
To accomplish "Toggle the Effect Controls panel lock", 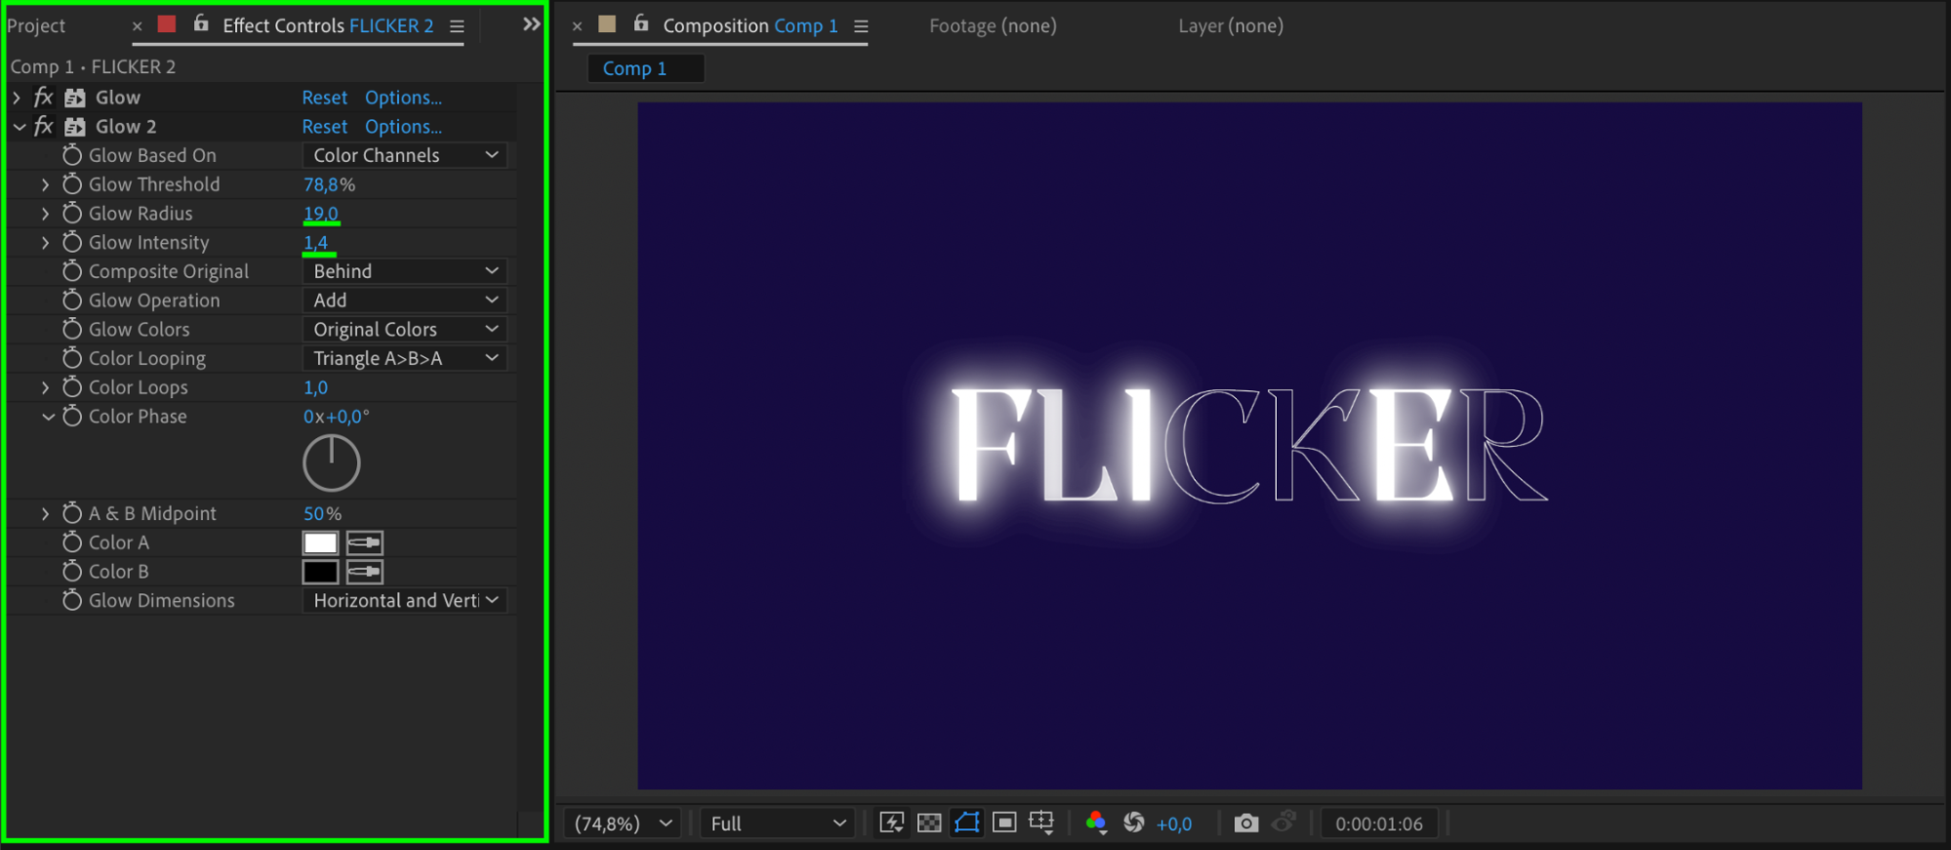I will coord(201,23).
